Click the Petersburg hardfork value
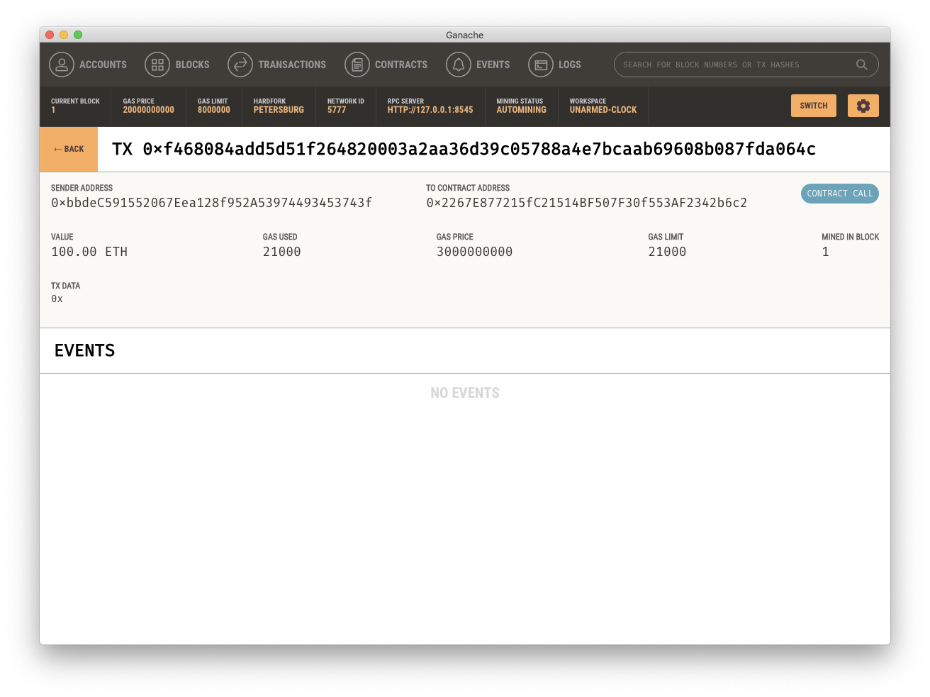The width and height of the screenshot is (930, 697). click(x=279, y=110)
